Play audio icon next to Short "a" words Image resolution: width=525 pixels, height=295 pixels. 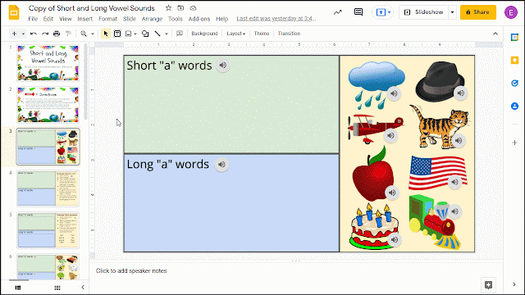(222, 66)
